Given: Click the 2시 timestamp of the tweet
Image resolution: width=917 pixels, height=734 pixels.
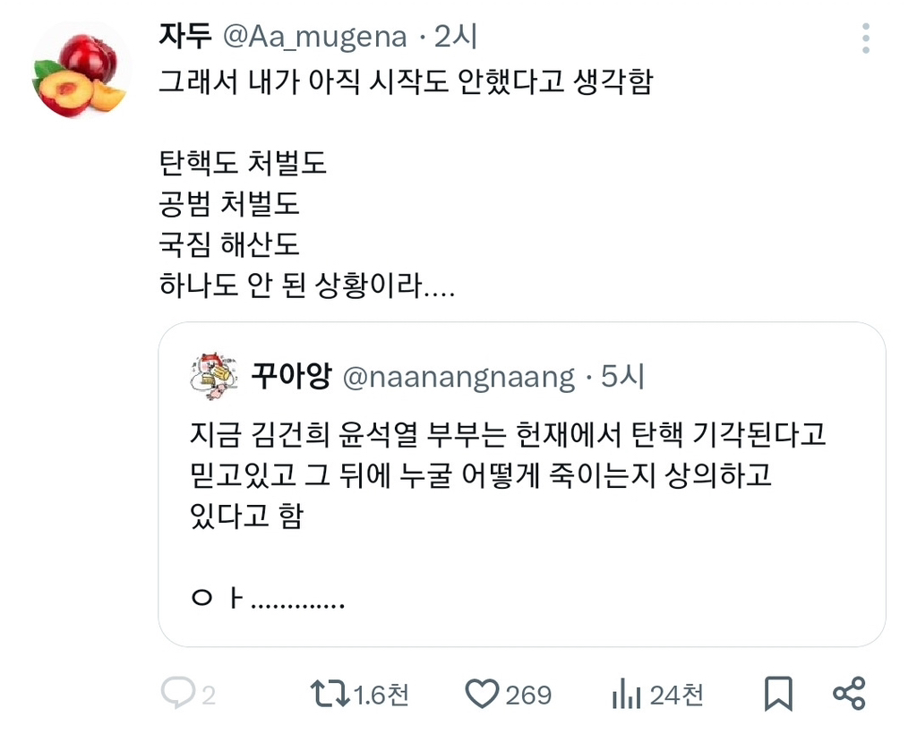Looking at the screenshot, I should (456, 36).
